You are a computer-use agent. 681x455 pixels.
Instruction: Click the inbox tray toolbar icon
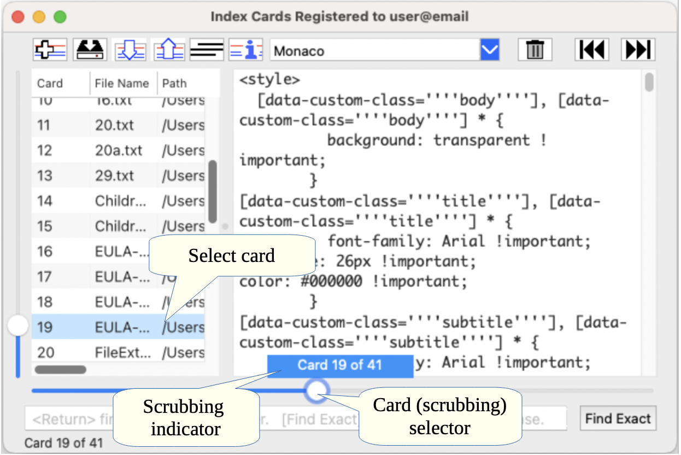coord(90,50)
